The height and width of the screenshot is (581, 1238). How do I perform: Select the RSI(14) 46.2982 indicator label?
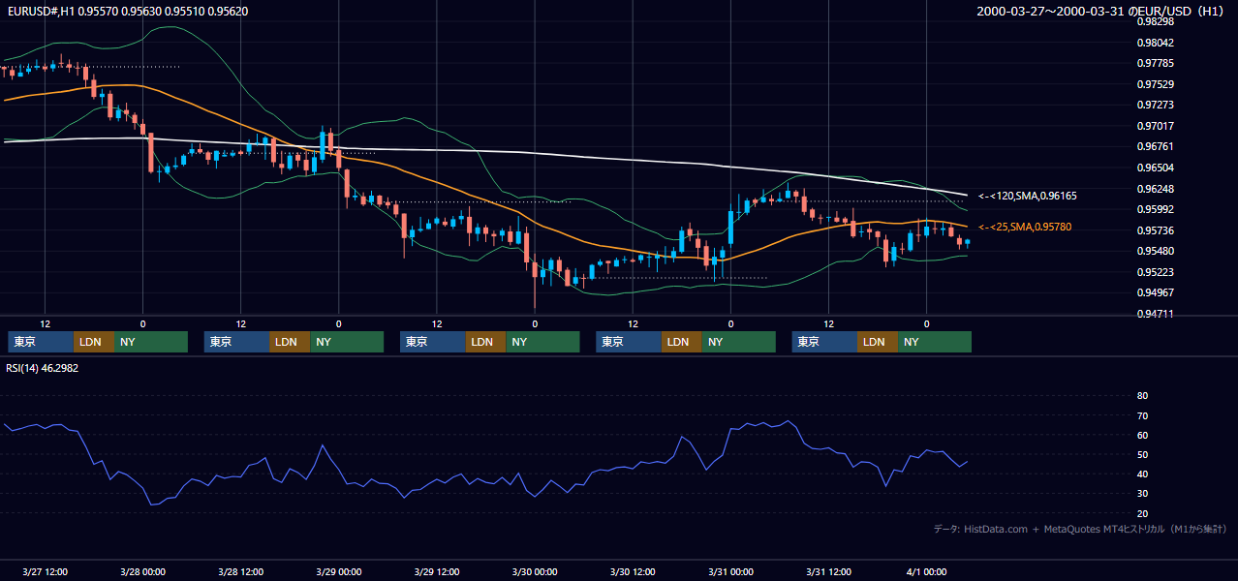[x=43, y=368]
